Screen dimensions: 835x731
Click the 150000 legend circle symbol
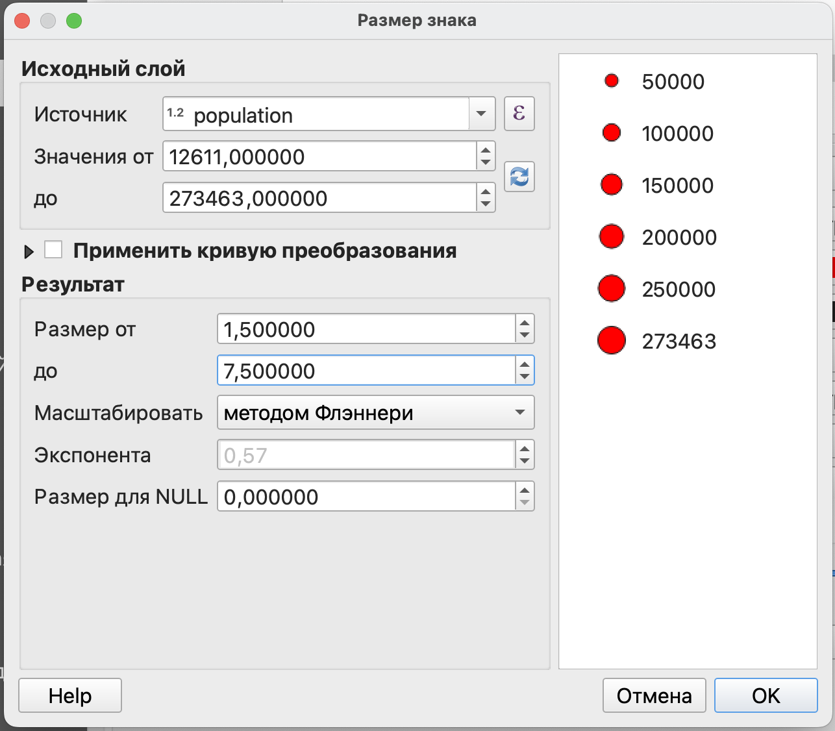[x=611, y=185]
